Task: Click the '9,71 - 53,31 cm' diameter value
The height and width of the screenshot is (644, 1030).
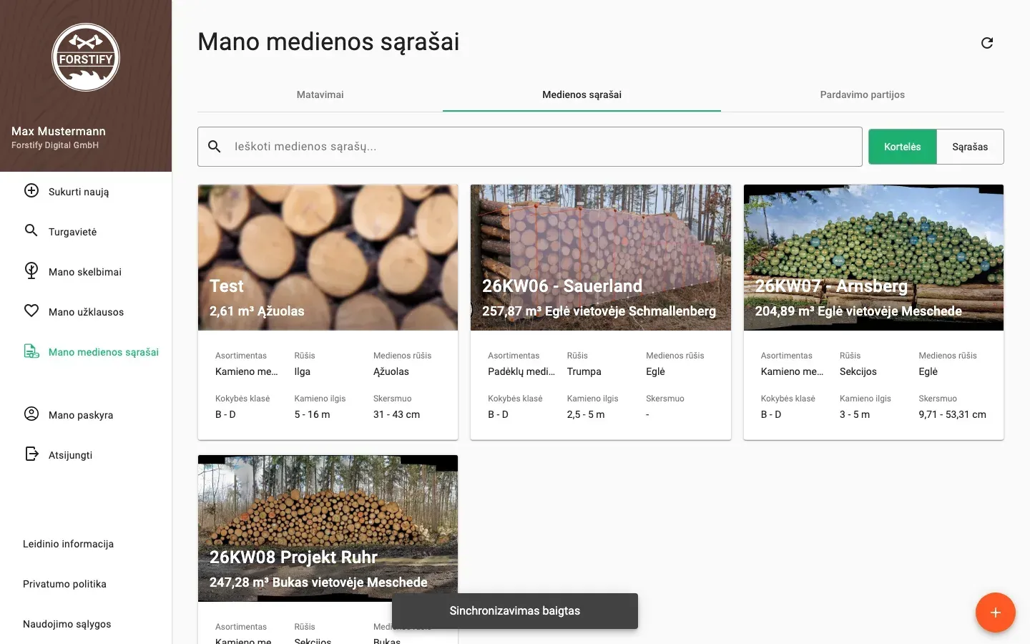Action: pyautogui.click(x=953, y=414)
